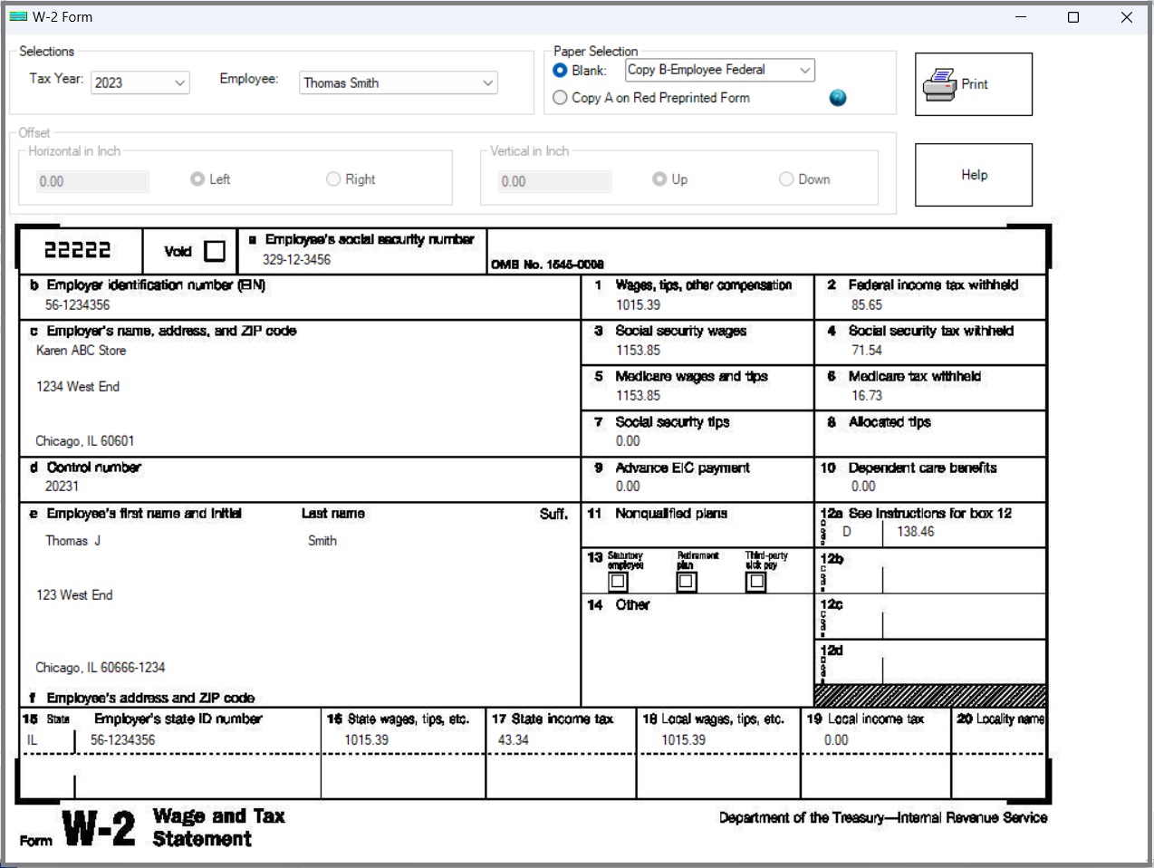Click federal tax withheld 85.65
The image size is (1154, 868).
[x=866, y=304]
